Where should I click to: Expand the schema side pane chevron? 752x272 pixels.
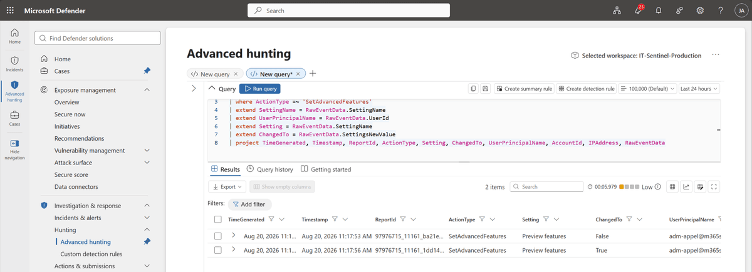[x=194, y=89]
